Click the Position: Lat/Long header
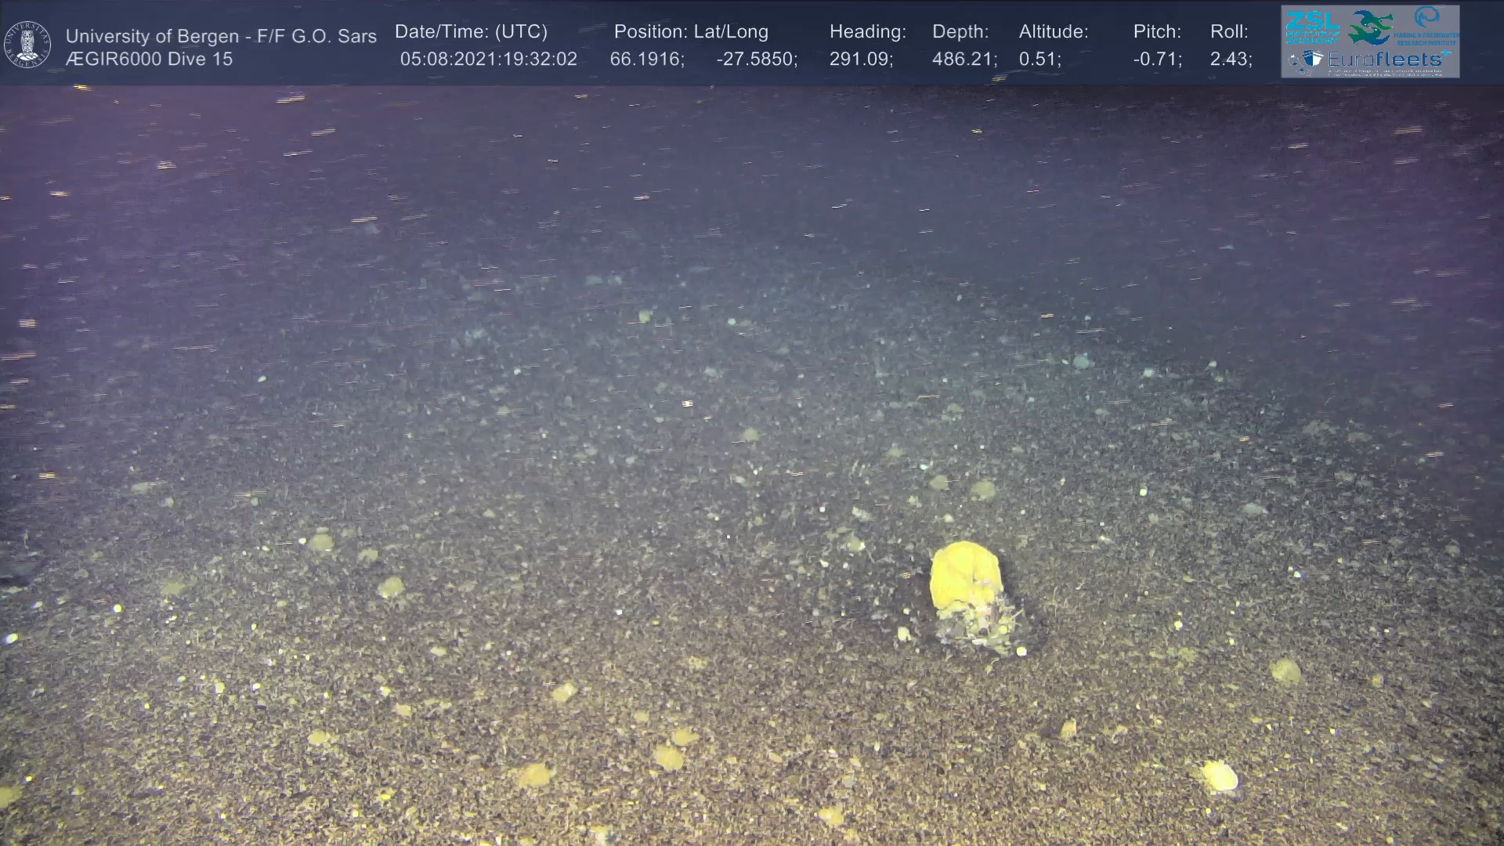Viewport: 1504px width, 846px height. point(690,32)
